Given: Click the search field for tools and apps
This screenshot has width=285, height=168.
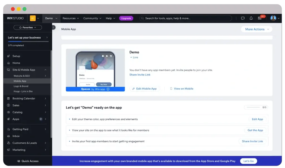Looking at the screenshot, I should pyautogui.click(x=185, y=18).
